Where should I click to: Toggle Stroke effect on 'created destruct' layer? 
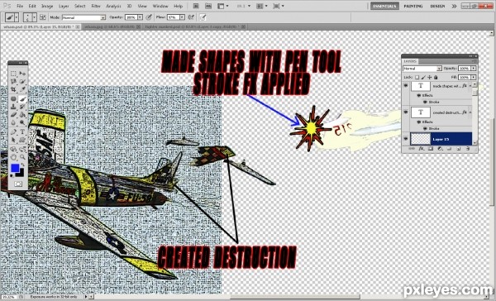click(425, 128)
